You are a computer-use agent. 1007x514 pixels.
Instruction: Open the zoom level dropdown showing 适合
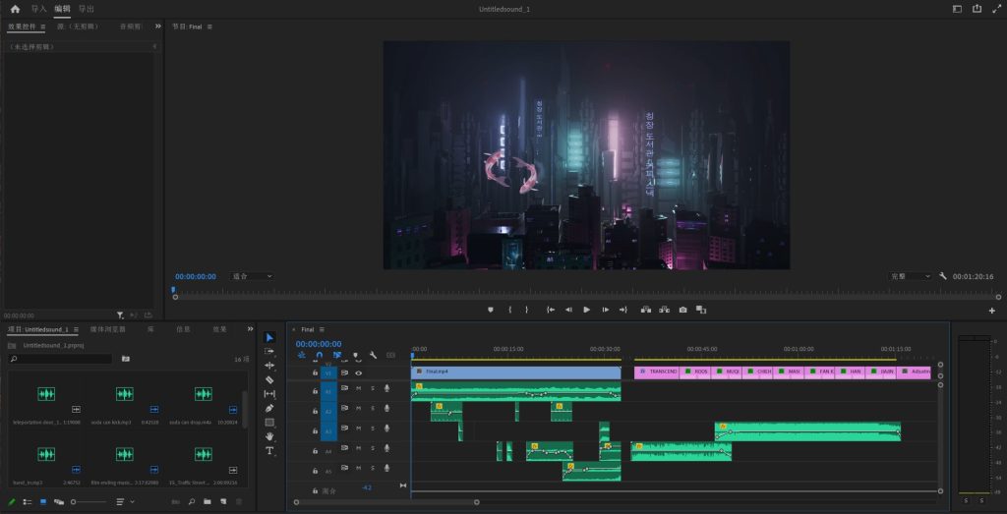252,276
